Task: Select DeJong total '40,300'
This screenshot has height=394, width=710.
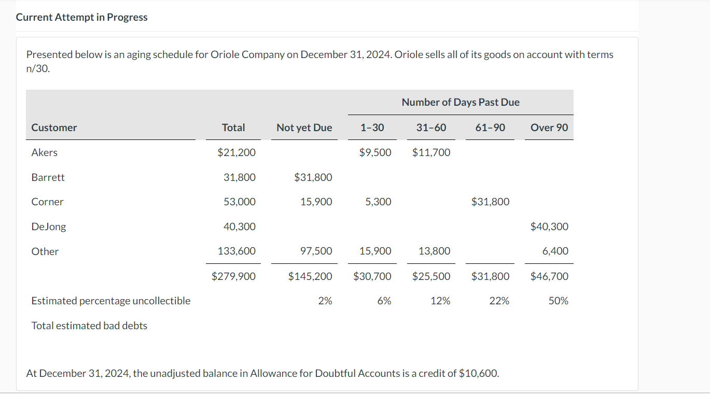Action: tap(240, 227)
